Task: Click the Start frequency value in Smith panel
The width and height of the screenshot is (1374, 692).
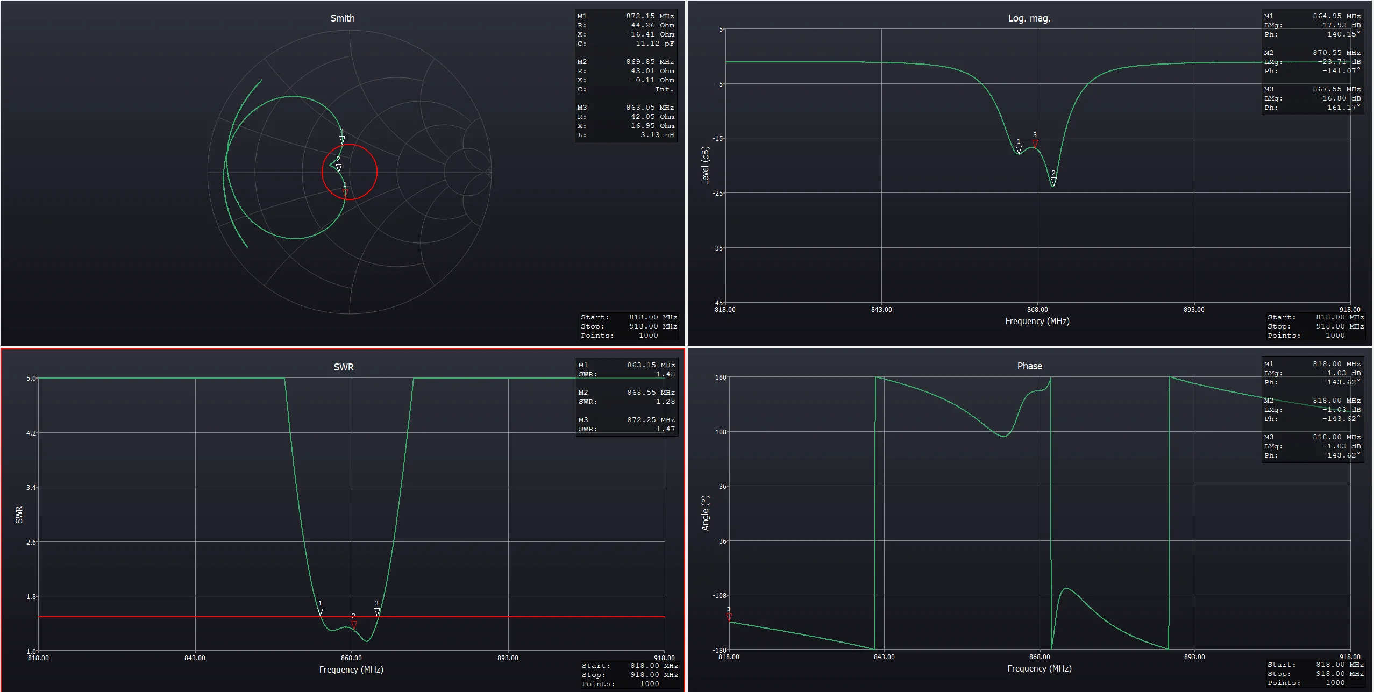Action: click(x=653, y=317)
